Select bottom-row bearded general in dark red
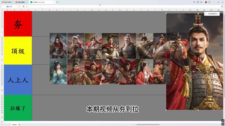Image resolution: width=225 pixels, height=126 pixels. [x=93, y=72]
